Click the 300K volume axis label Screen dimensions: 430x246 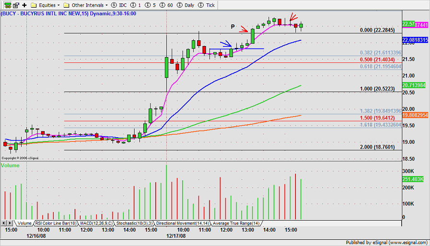point(408,171)
